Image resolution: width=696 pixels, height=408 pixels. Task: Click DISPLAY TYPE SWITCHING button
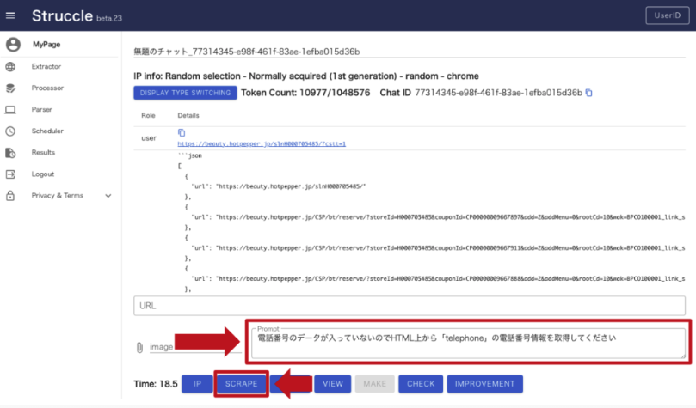tap(185, 93)
